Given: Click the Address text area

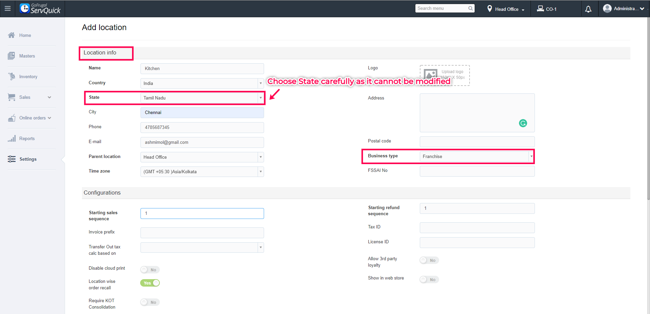Looking at the screenshot, I should [477, 113].
